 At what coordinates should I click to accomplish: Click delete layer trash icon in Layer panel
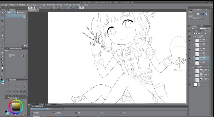210,34
